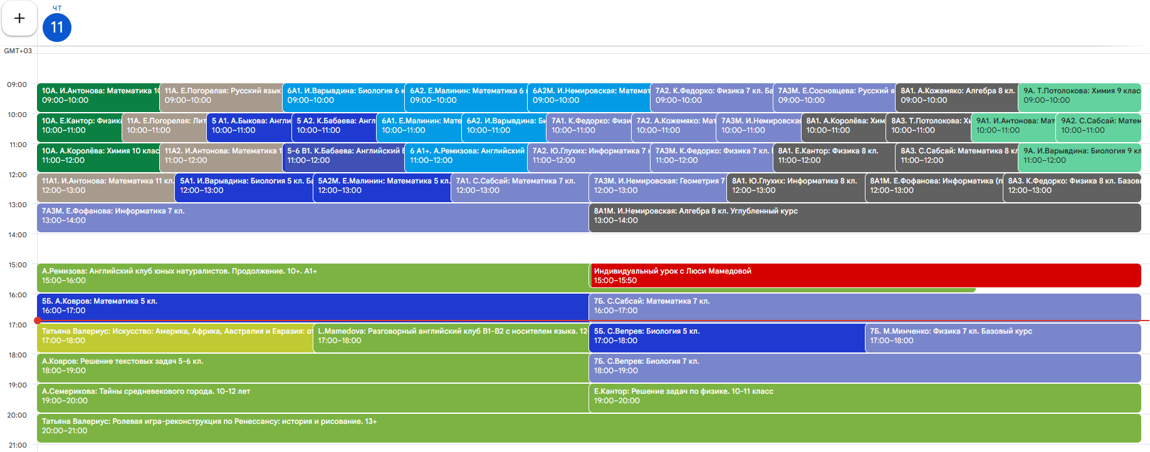Open 5Б А.Ковров Математика 5 кл. event
This screenshot has width=1150, height=452.
pos(312,306)
